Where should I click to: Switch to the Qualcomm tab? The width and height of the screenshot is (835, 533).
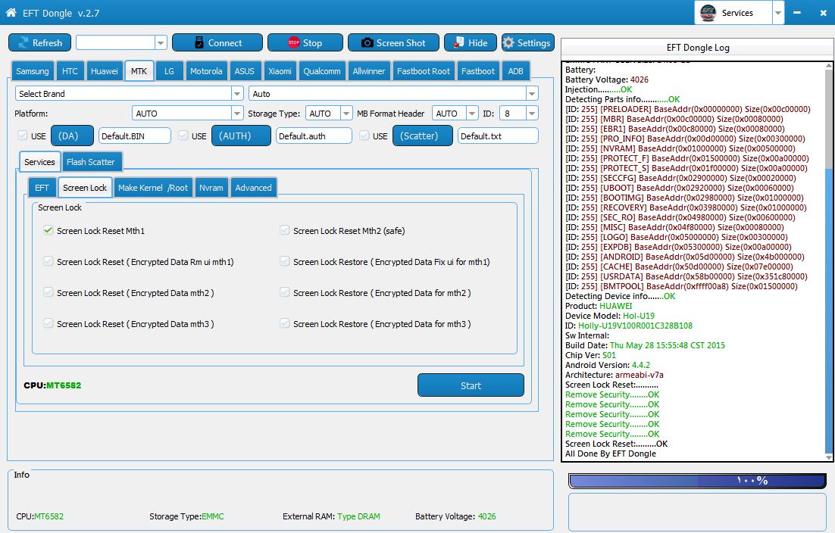(x=322, y=71)
